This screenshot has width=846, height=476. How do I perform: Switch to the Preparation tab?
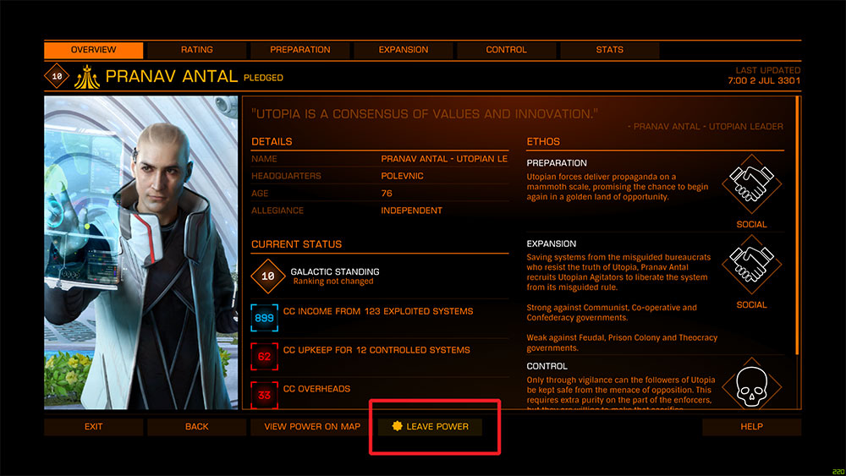coord(300,50)
